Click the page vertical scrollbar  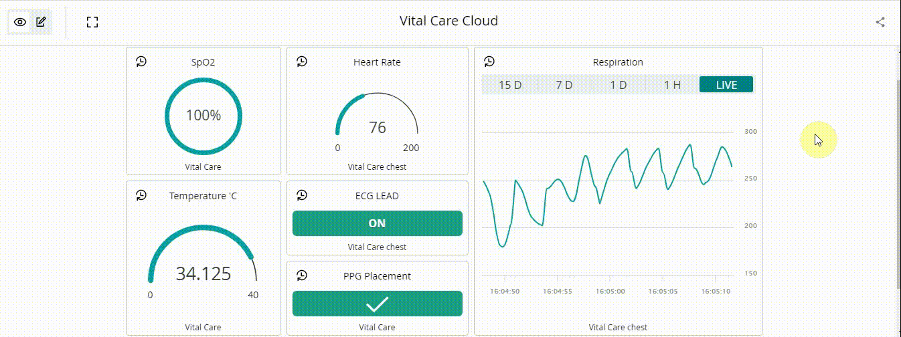[898, 181]
